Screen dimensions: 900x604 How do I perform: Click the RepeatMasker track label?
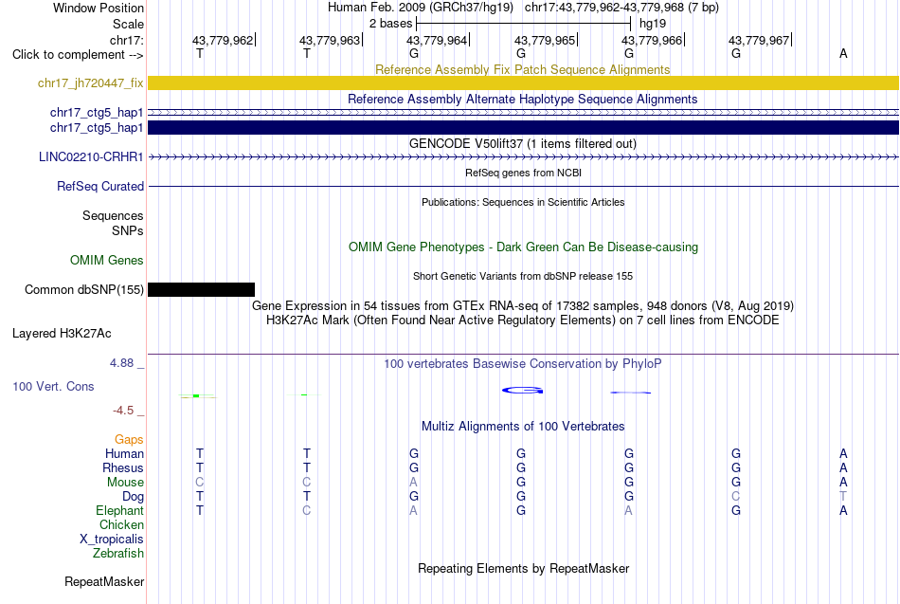pos(104,582)
